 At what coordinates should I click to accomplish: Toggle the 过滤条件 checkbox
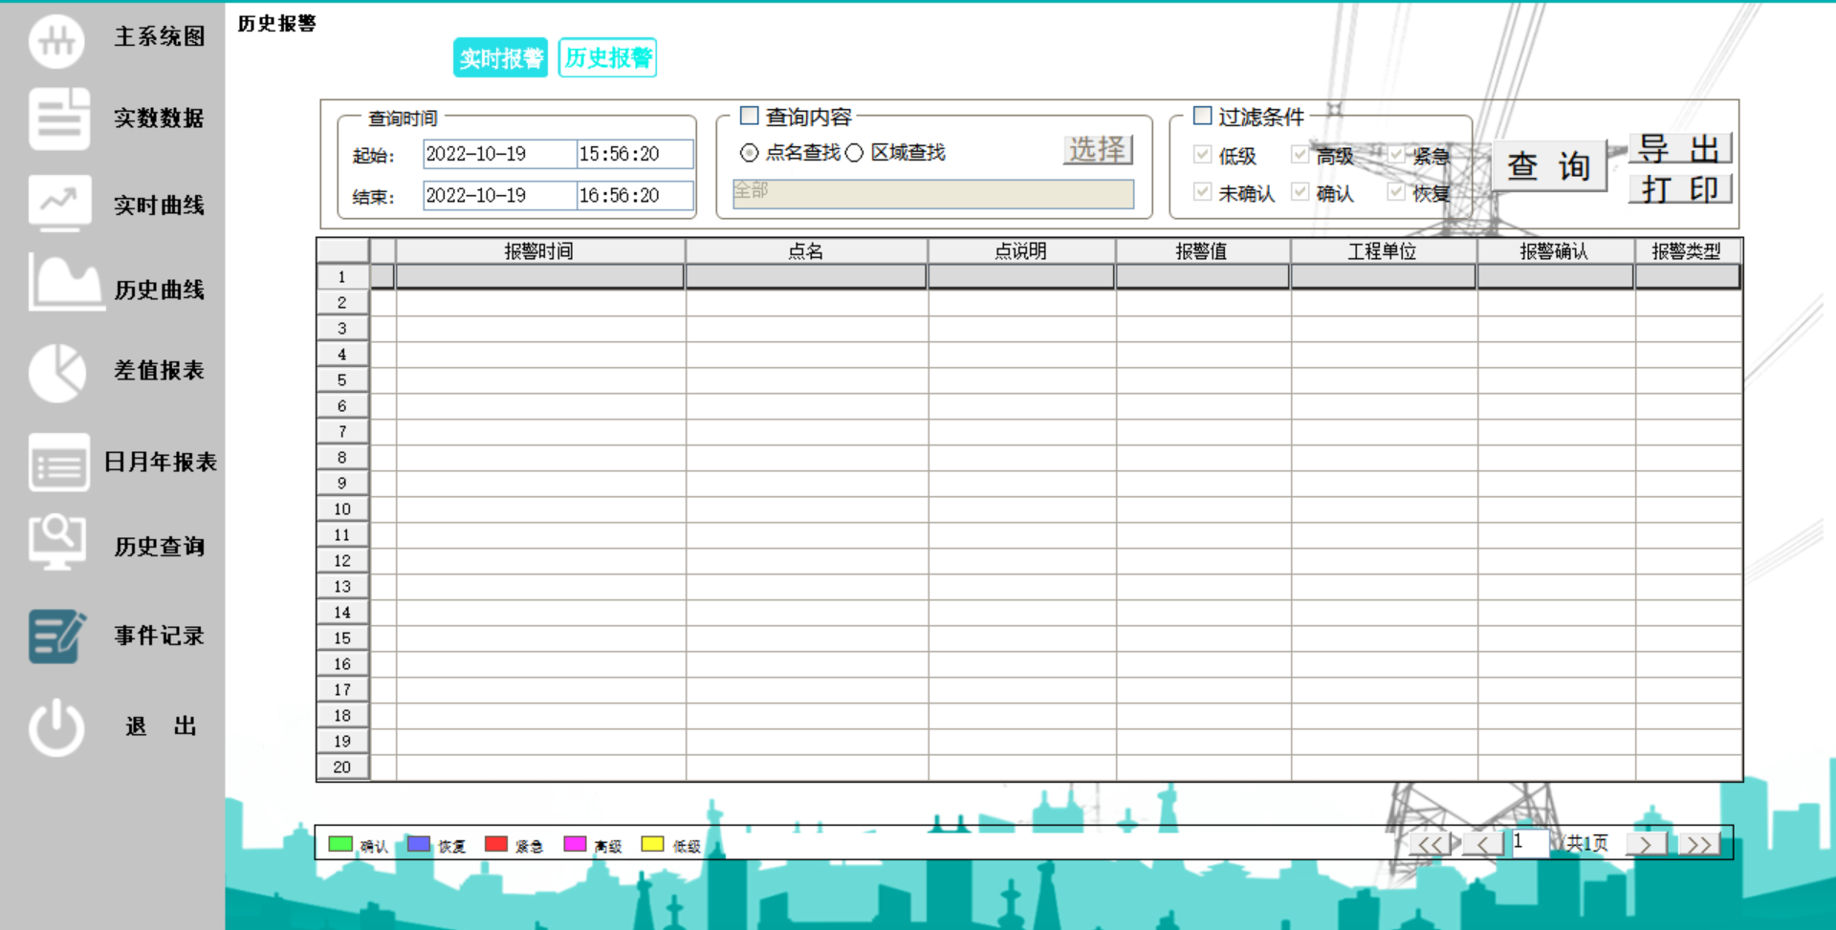click(x=1203, y=115)
